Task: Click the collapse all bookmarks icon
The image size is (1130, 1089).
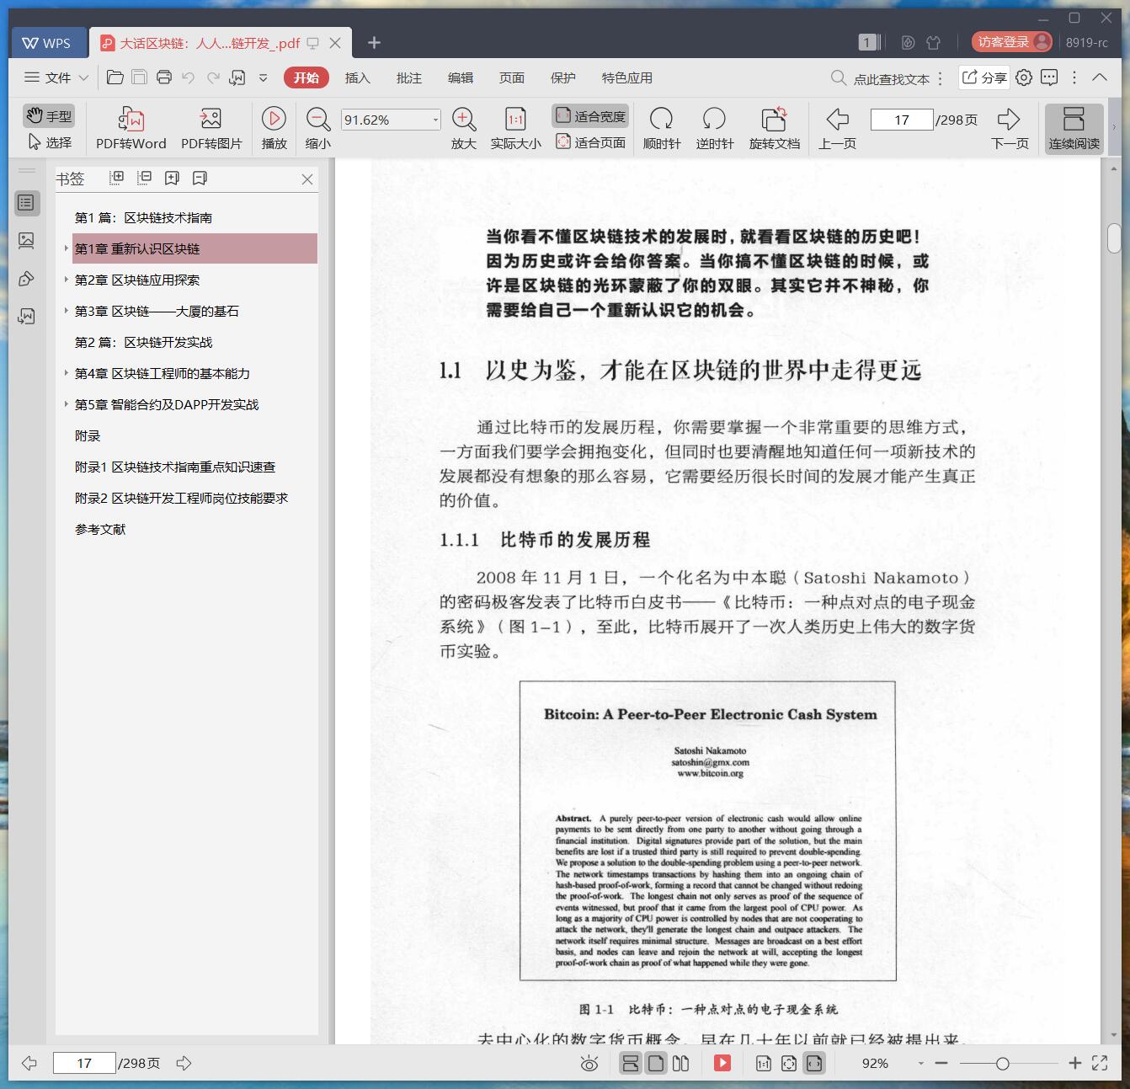Action: click(144, 178)
